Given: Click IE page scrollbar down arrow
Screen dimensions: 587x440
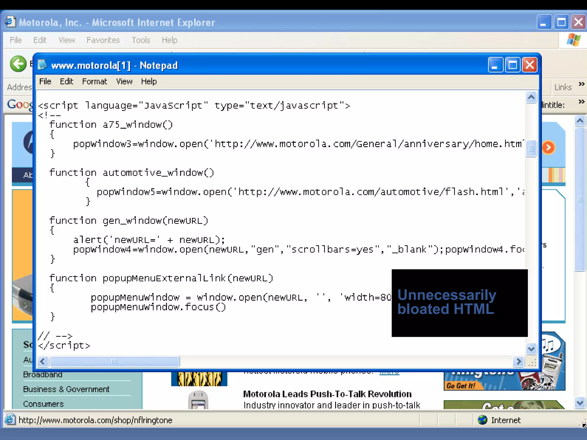Looking at the screenshot, I should (580, 403).
